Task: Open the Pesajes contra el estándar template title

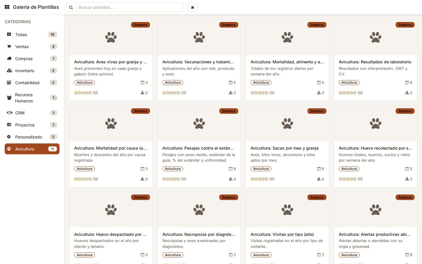Action: click(198, 148)
